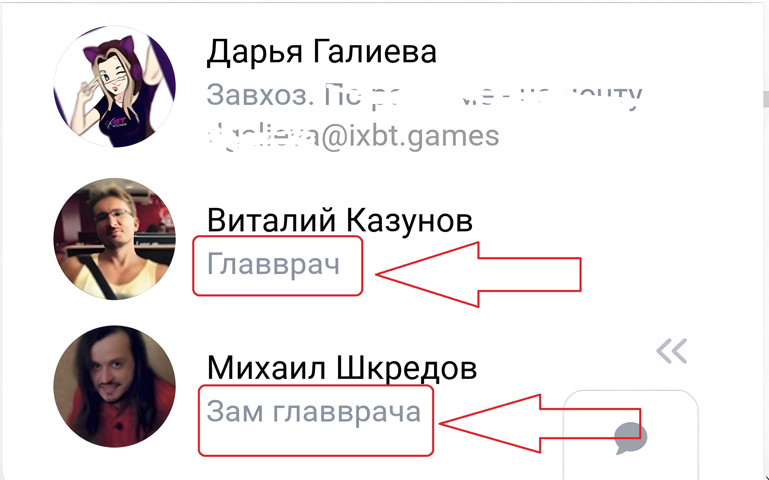This screenshot has height=480, width=769.
Task: Click the ixbt.games email address
Action: click(x=353, y=136)
